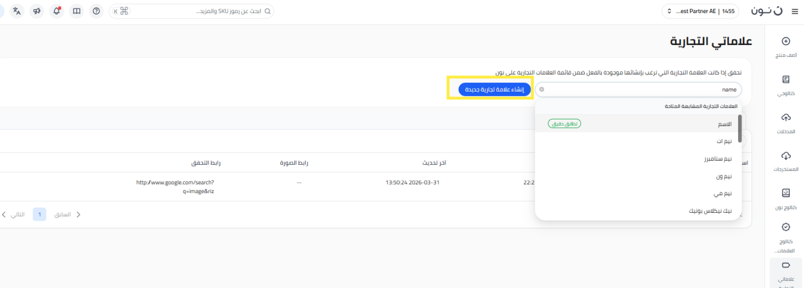The width and height of the screenshot is (804, 288).
Task: Open the announcements megaphone icon
Action: [37, 11]
